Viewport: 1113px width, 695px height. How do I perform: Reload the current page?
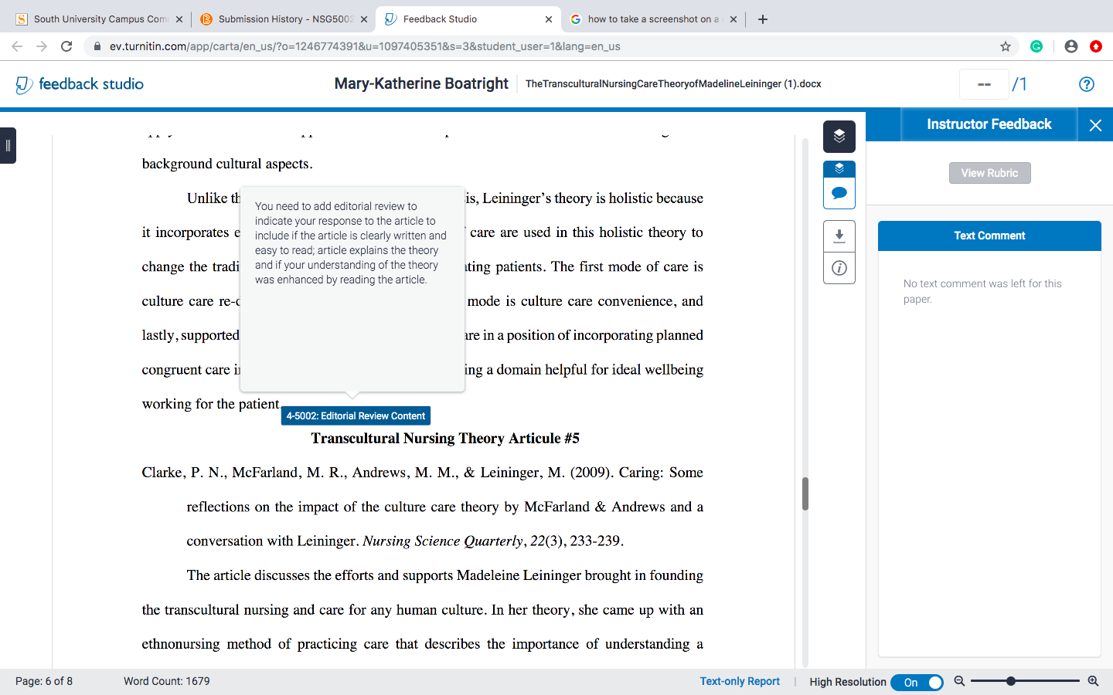pyautogui.click(x=66, y=46)
